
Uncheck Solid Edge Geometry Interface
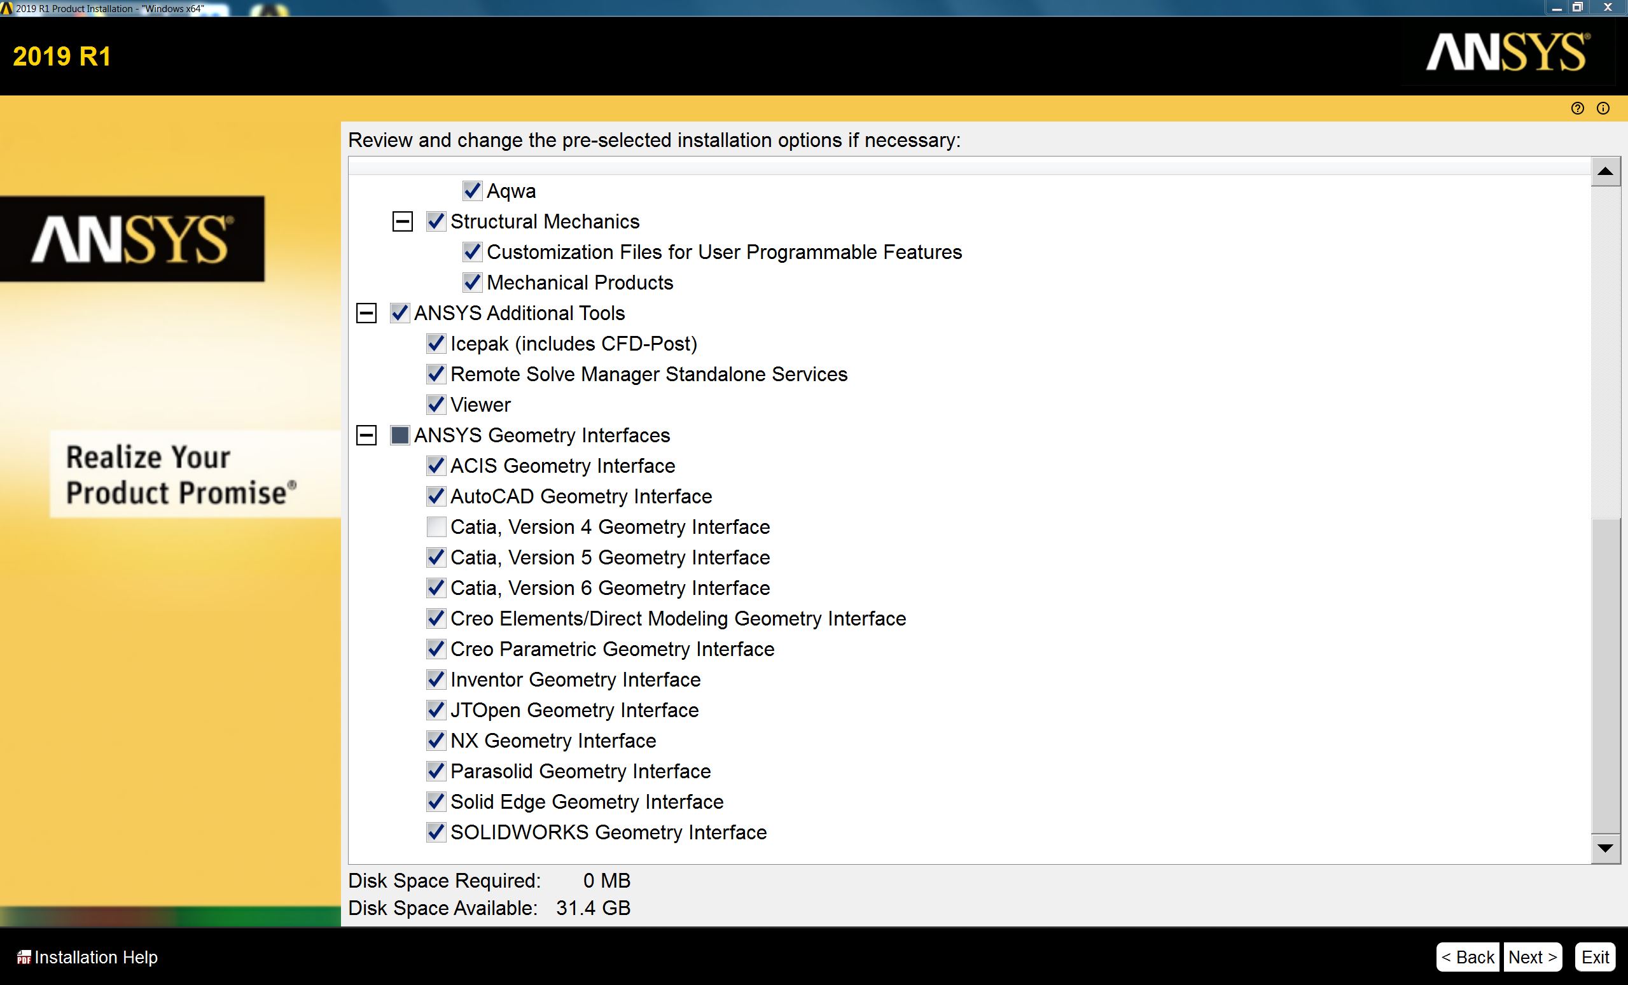[435, 801]
